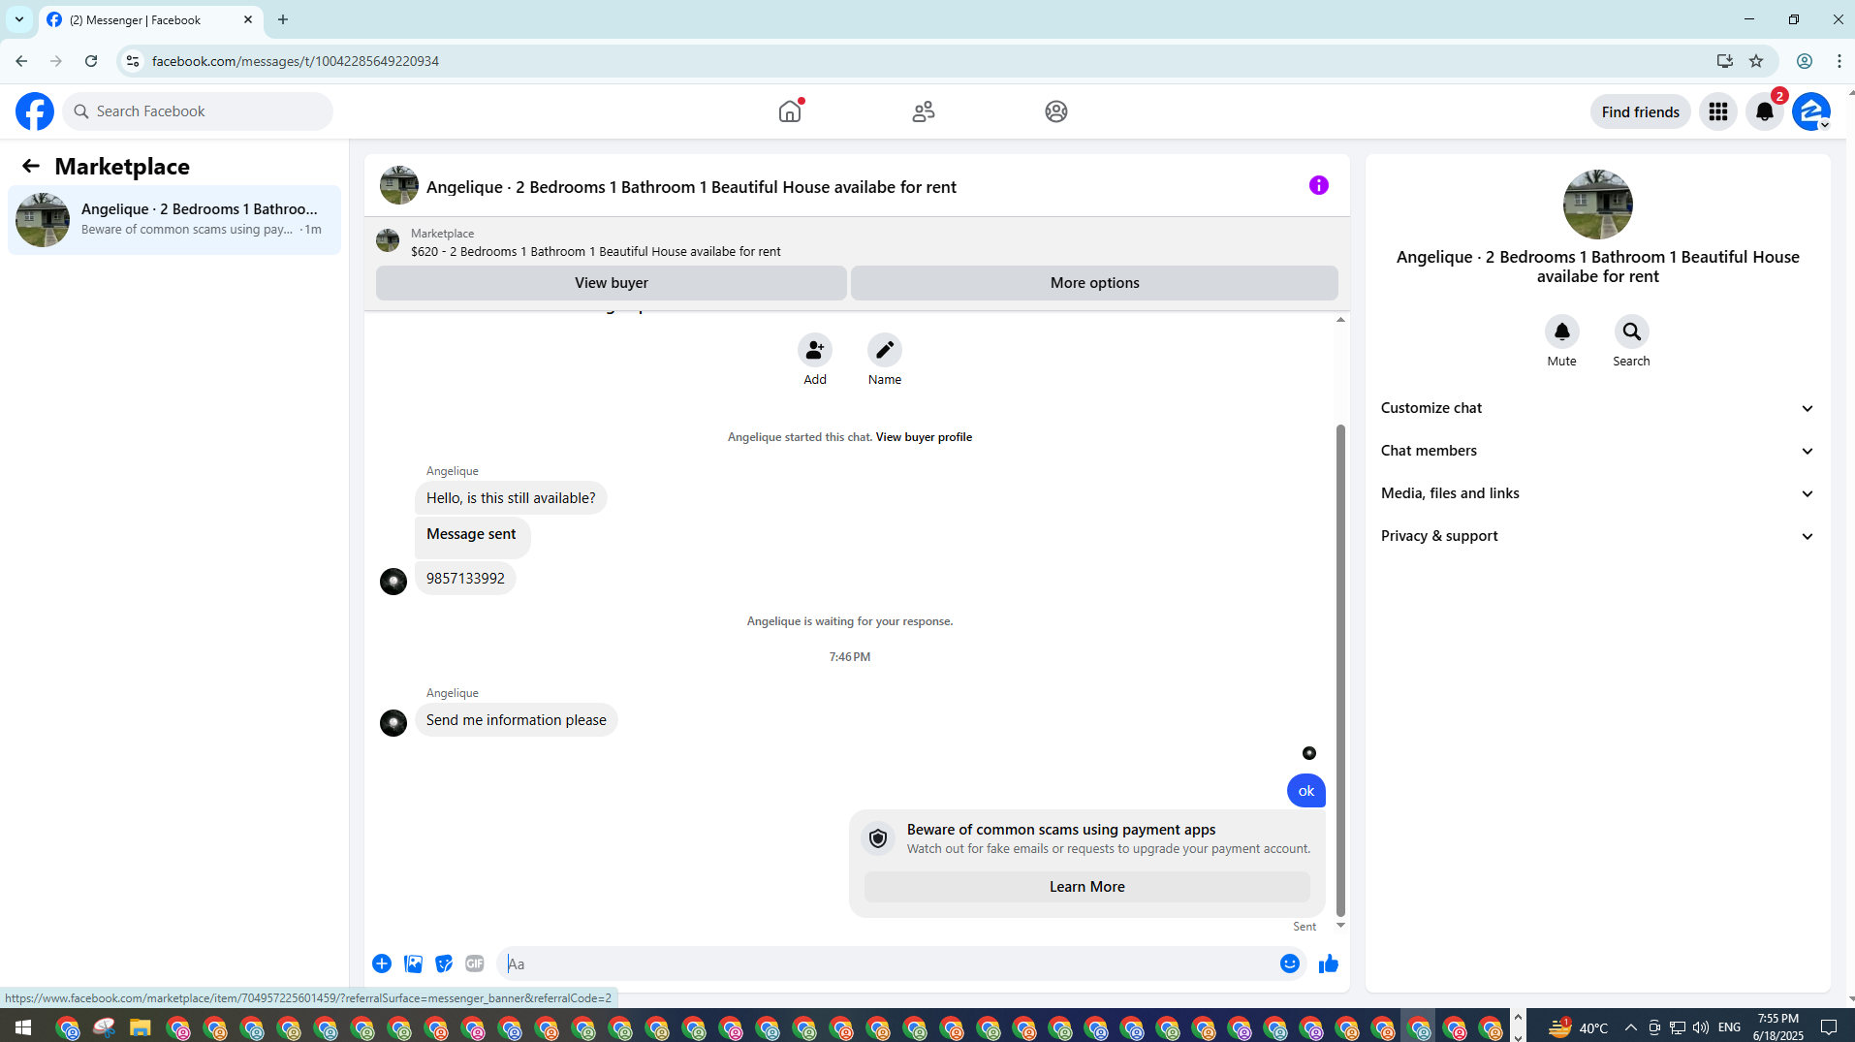Screen dimensions: 1855x1042
Task: Open the Windows notification center
Action: [x=1829, y=1027]
